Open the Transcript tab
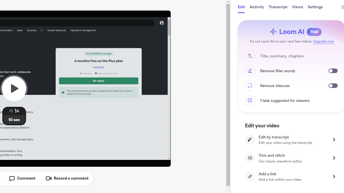344x193 pixels. [278, 7]
